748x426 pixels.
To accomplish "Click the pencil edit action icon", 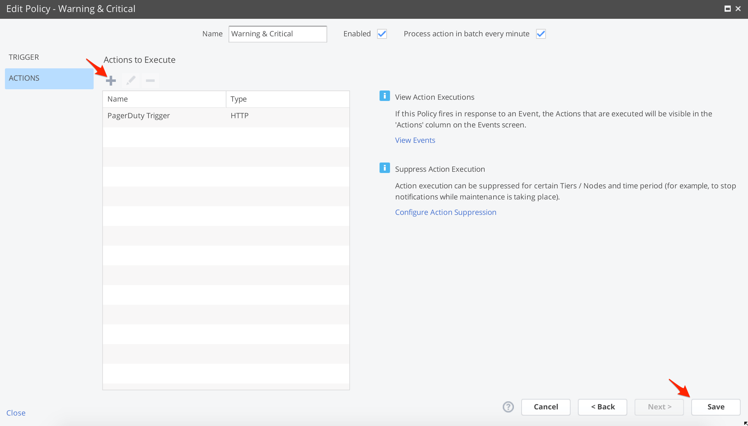I will tap(131, 81).
